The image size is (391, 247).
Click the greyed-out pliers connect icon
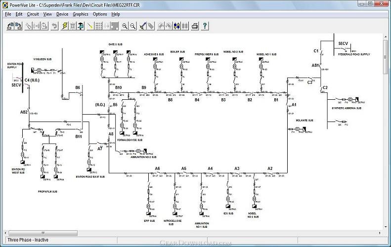coord(29,26)
